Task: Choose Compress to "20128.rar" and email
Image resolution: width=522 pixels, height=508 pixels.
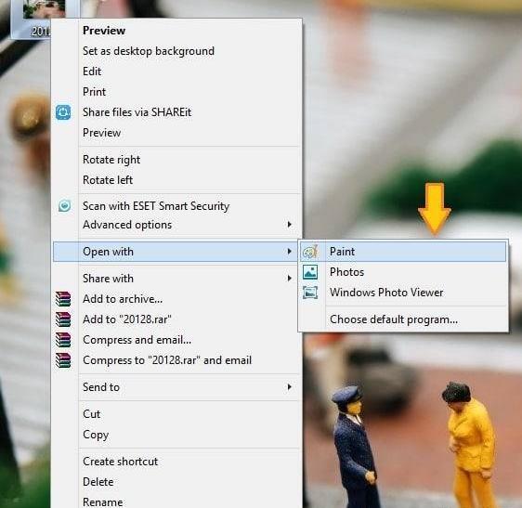Action: [x=176, y=359]
